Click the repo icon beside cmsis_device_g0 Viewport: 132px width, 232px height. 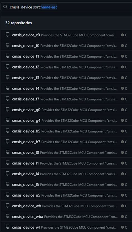click(8, 110)
